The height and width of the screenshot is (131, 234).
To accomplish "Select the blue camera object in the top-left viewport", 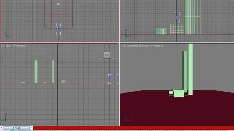I will [x=58, y=29].
